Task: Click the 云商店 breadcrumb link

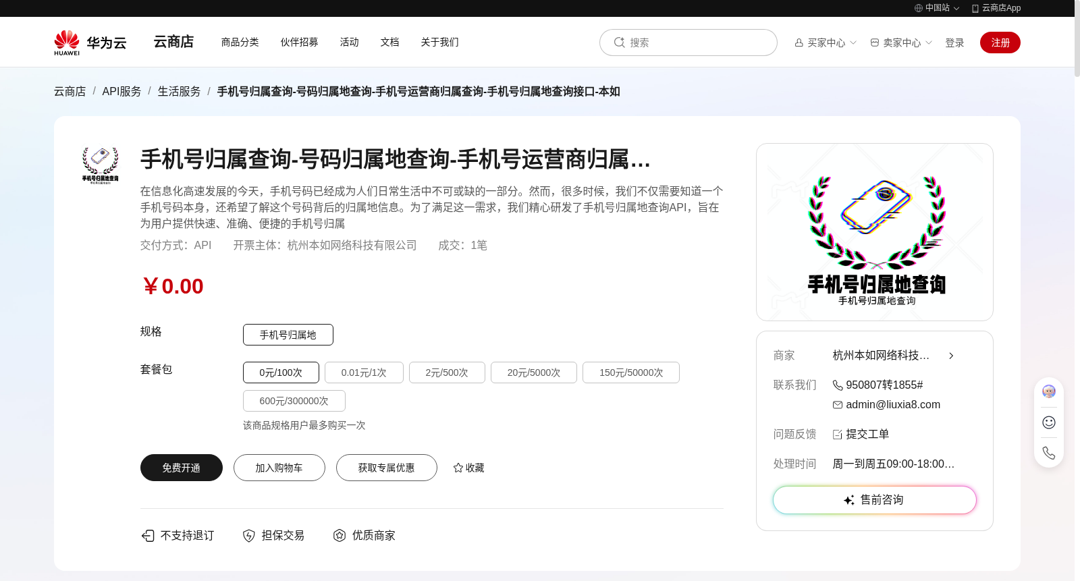Action: pos(70,91)
